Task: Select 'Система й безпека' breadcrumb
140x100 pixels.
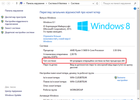Action: (58, 3)
